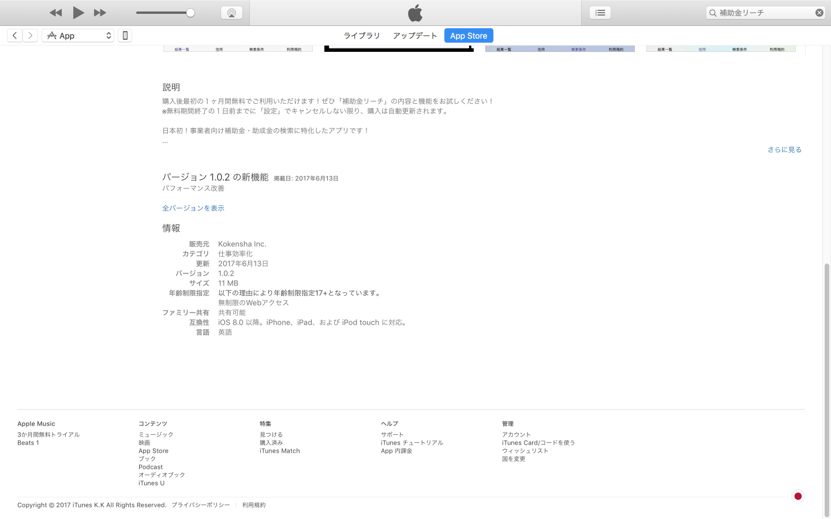The height and width of the screenshot is (519, 831).
Task: Open the 全バージョンを表示 link
Action: (x=193, y=208)
